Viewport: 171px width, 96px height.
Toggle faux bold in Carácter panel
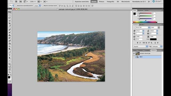click(x=138, y=43)
